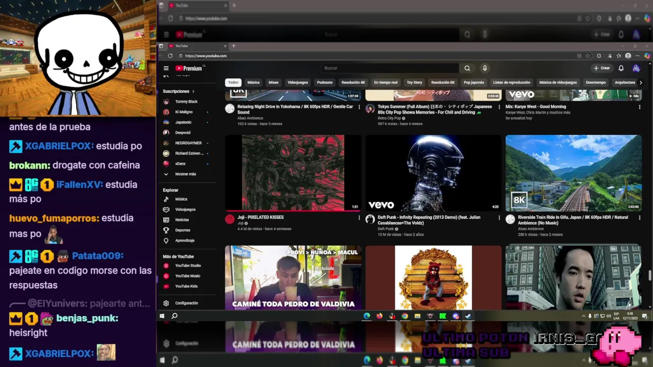This screenshot has height=367, width=653.
Task: Add page to favorites with star icon
Action: pos(588,56)
